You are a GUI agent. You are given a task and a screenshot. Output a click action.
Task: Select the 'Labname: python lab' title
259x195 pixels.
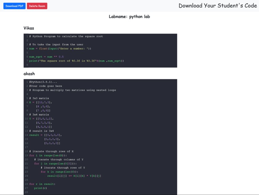(129, 17)
